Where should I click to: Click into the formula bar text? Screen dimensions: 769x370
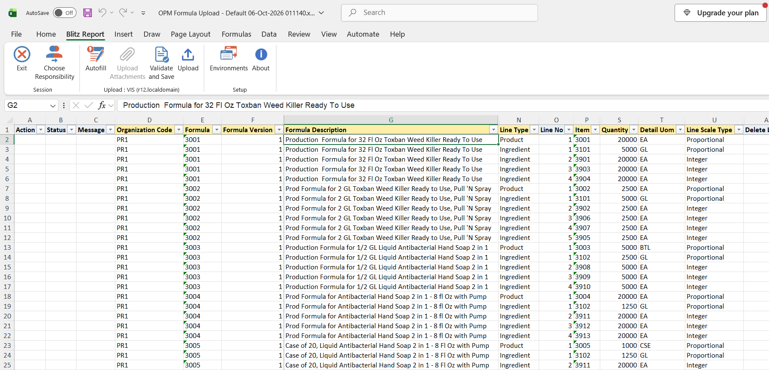point(443,105)
